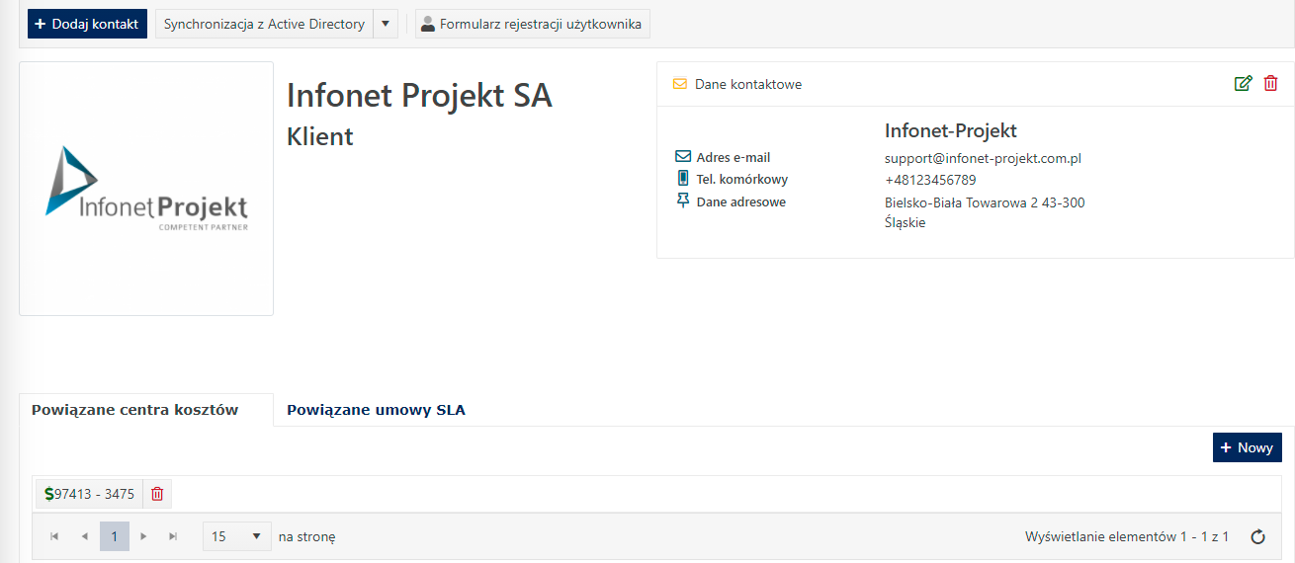Open Synchronizacja z Active Directory
Screen dimensions: 1295x563
click(x=264, y=24)
